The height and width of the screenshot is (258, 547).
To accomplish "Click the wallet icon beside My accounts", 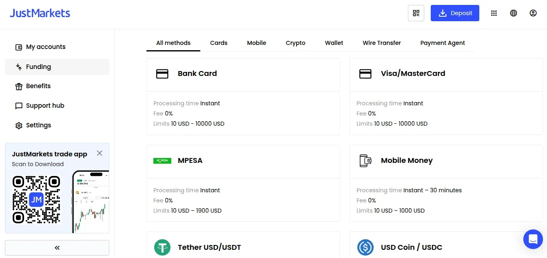I will pos(18,47).
